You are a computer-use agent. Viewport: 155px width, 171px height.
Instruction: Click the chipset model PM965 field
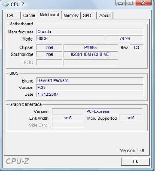[91, 47]
